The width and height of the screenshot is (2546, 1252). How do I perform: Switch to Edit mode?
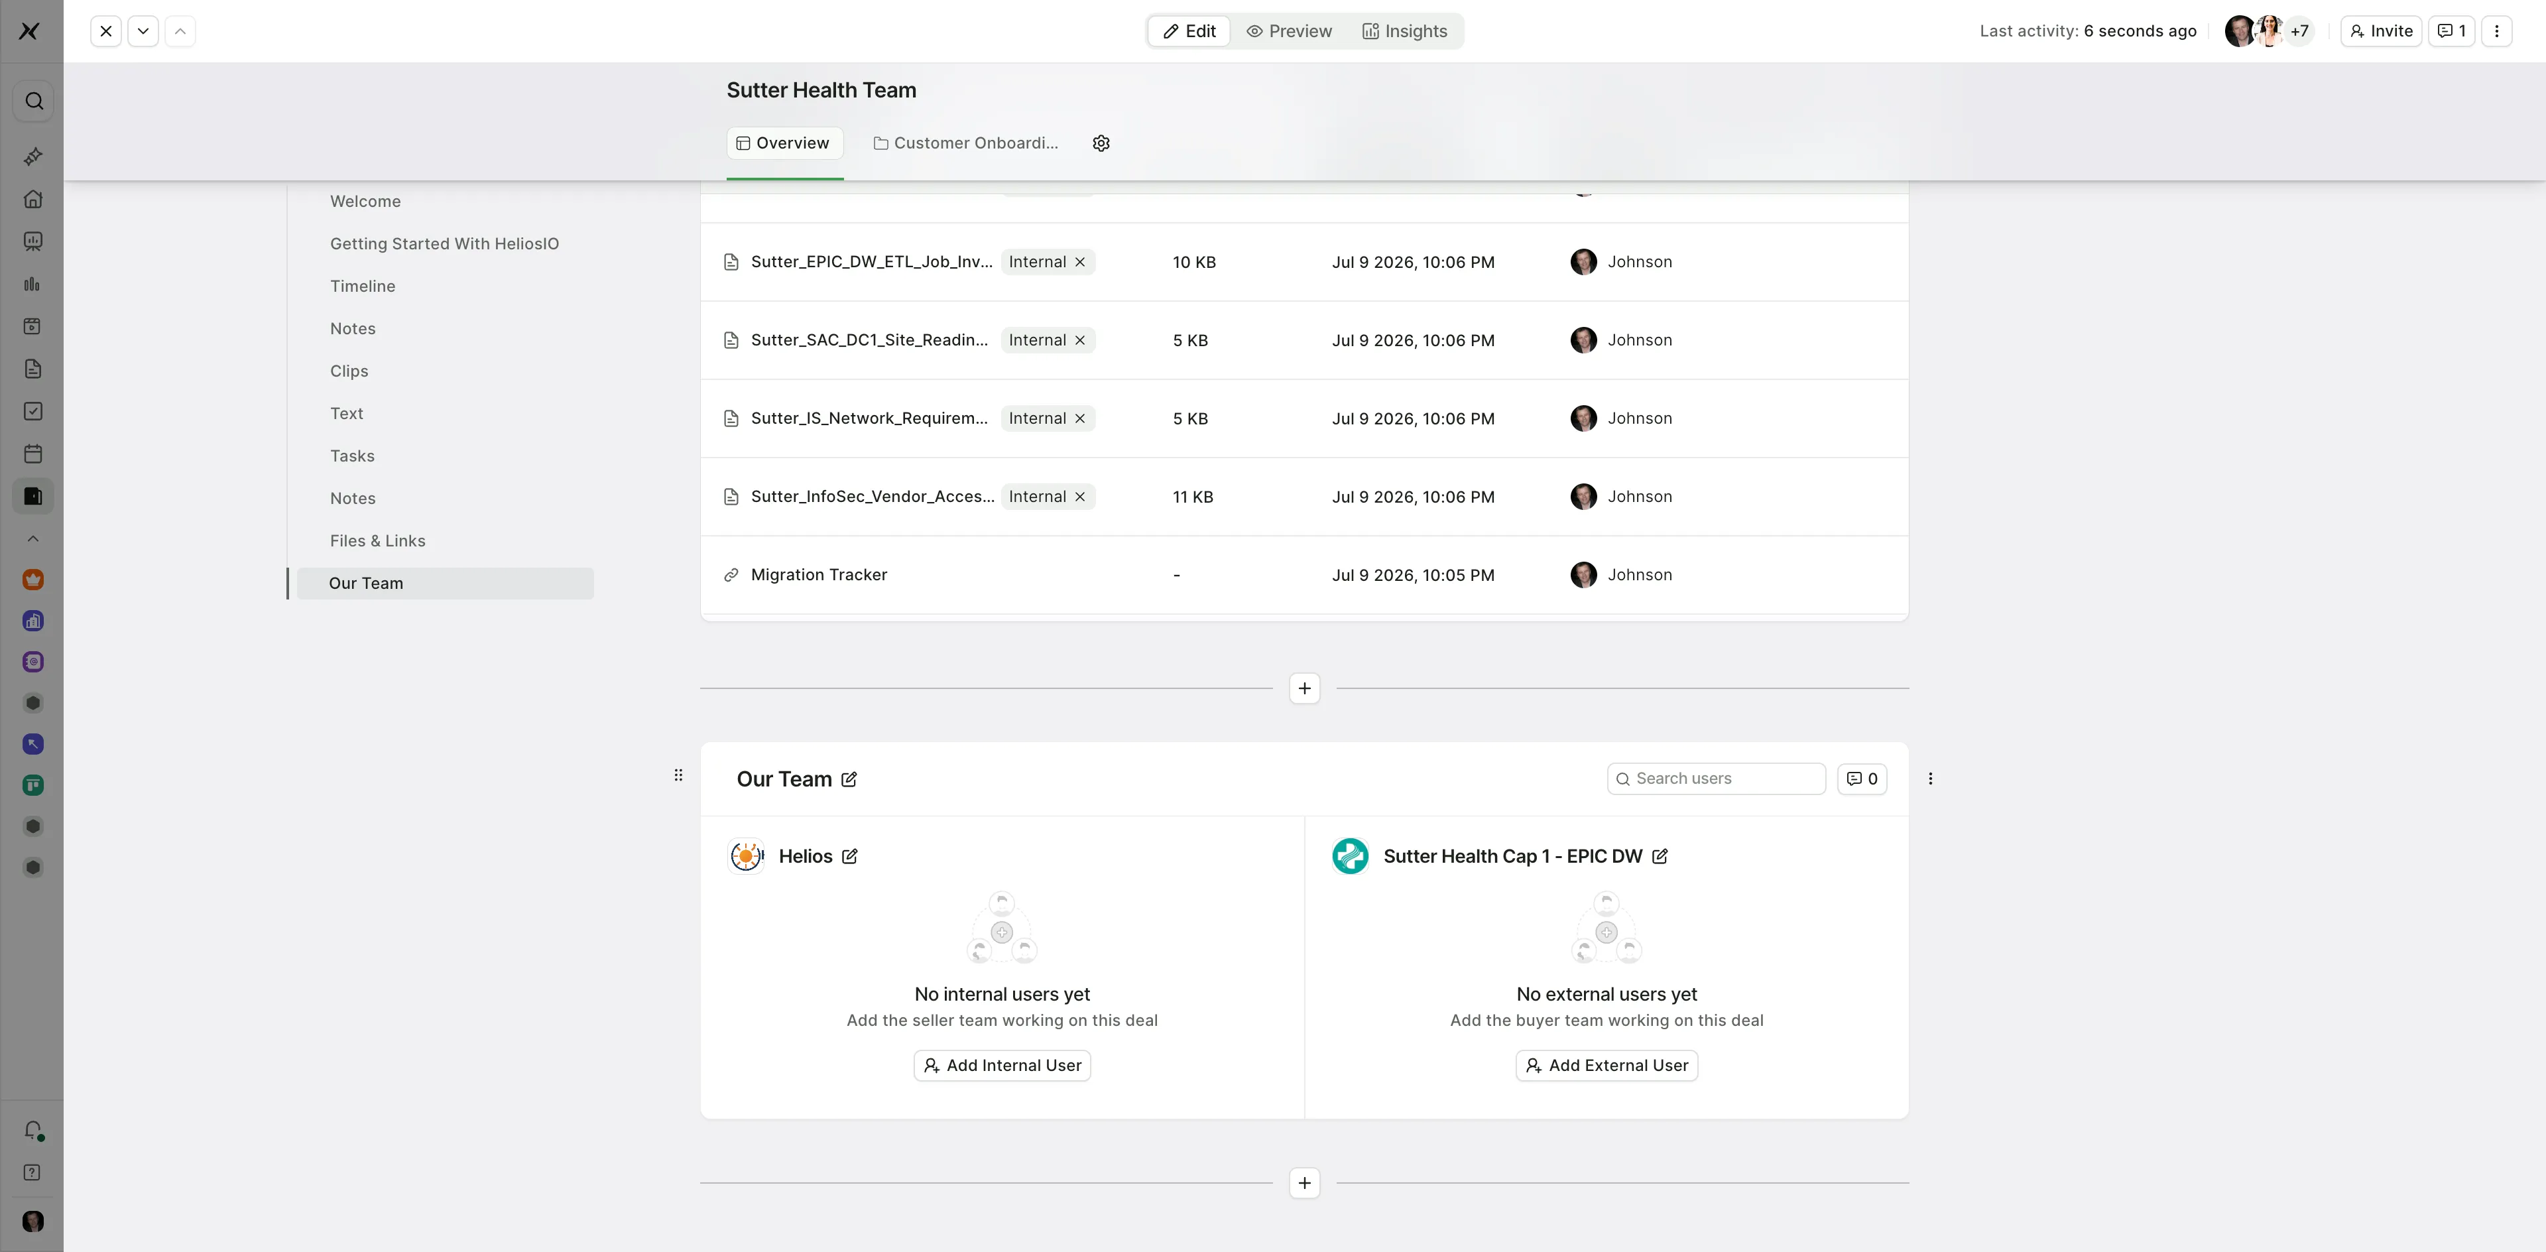(x=1189, y=31)
